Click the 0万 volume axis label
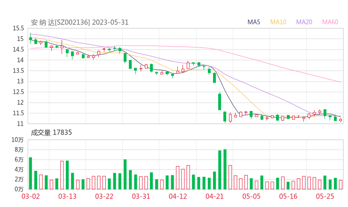The width and height of the screenshot is (348, 207). point(19,189)
